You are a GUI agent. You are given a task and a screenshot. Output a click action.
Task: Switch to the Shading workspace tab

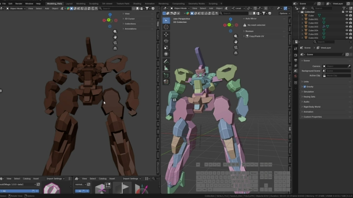click(137, 3)
